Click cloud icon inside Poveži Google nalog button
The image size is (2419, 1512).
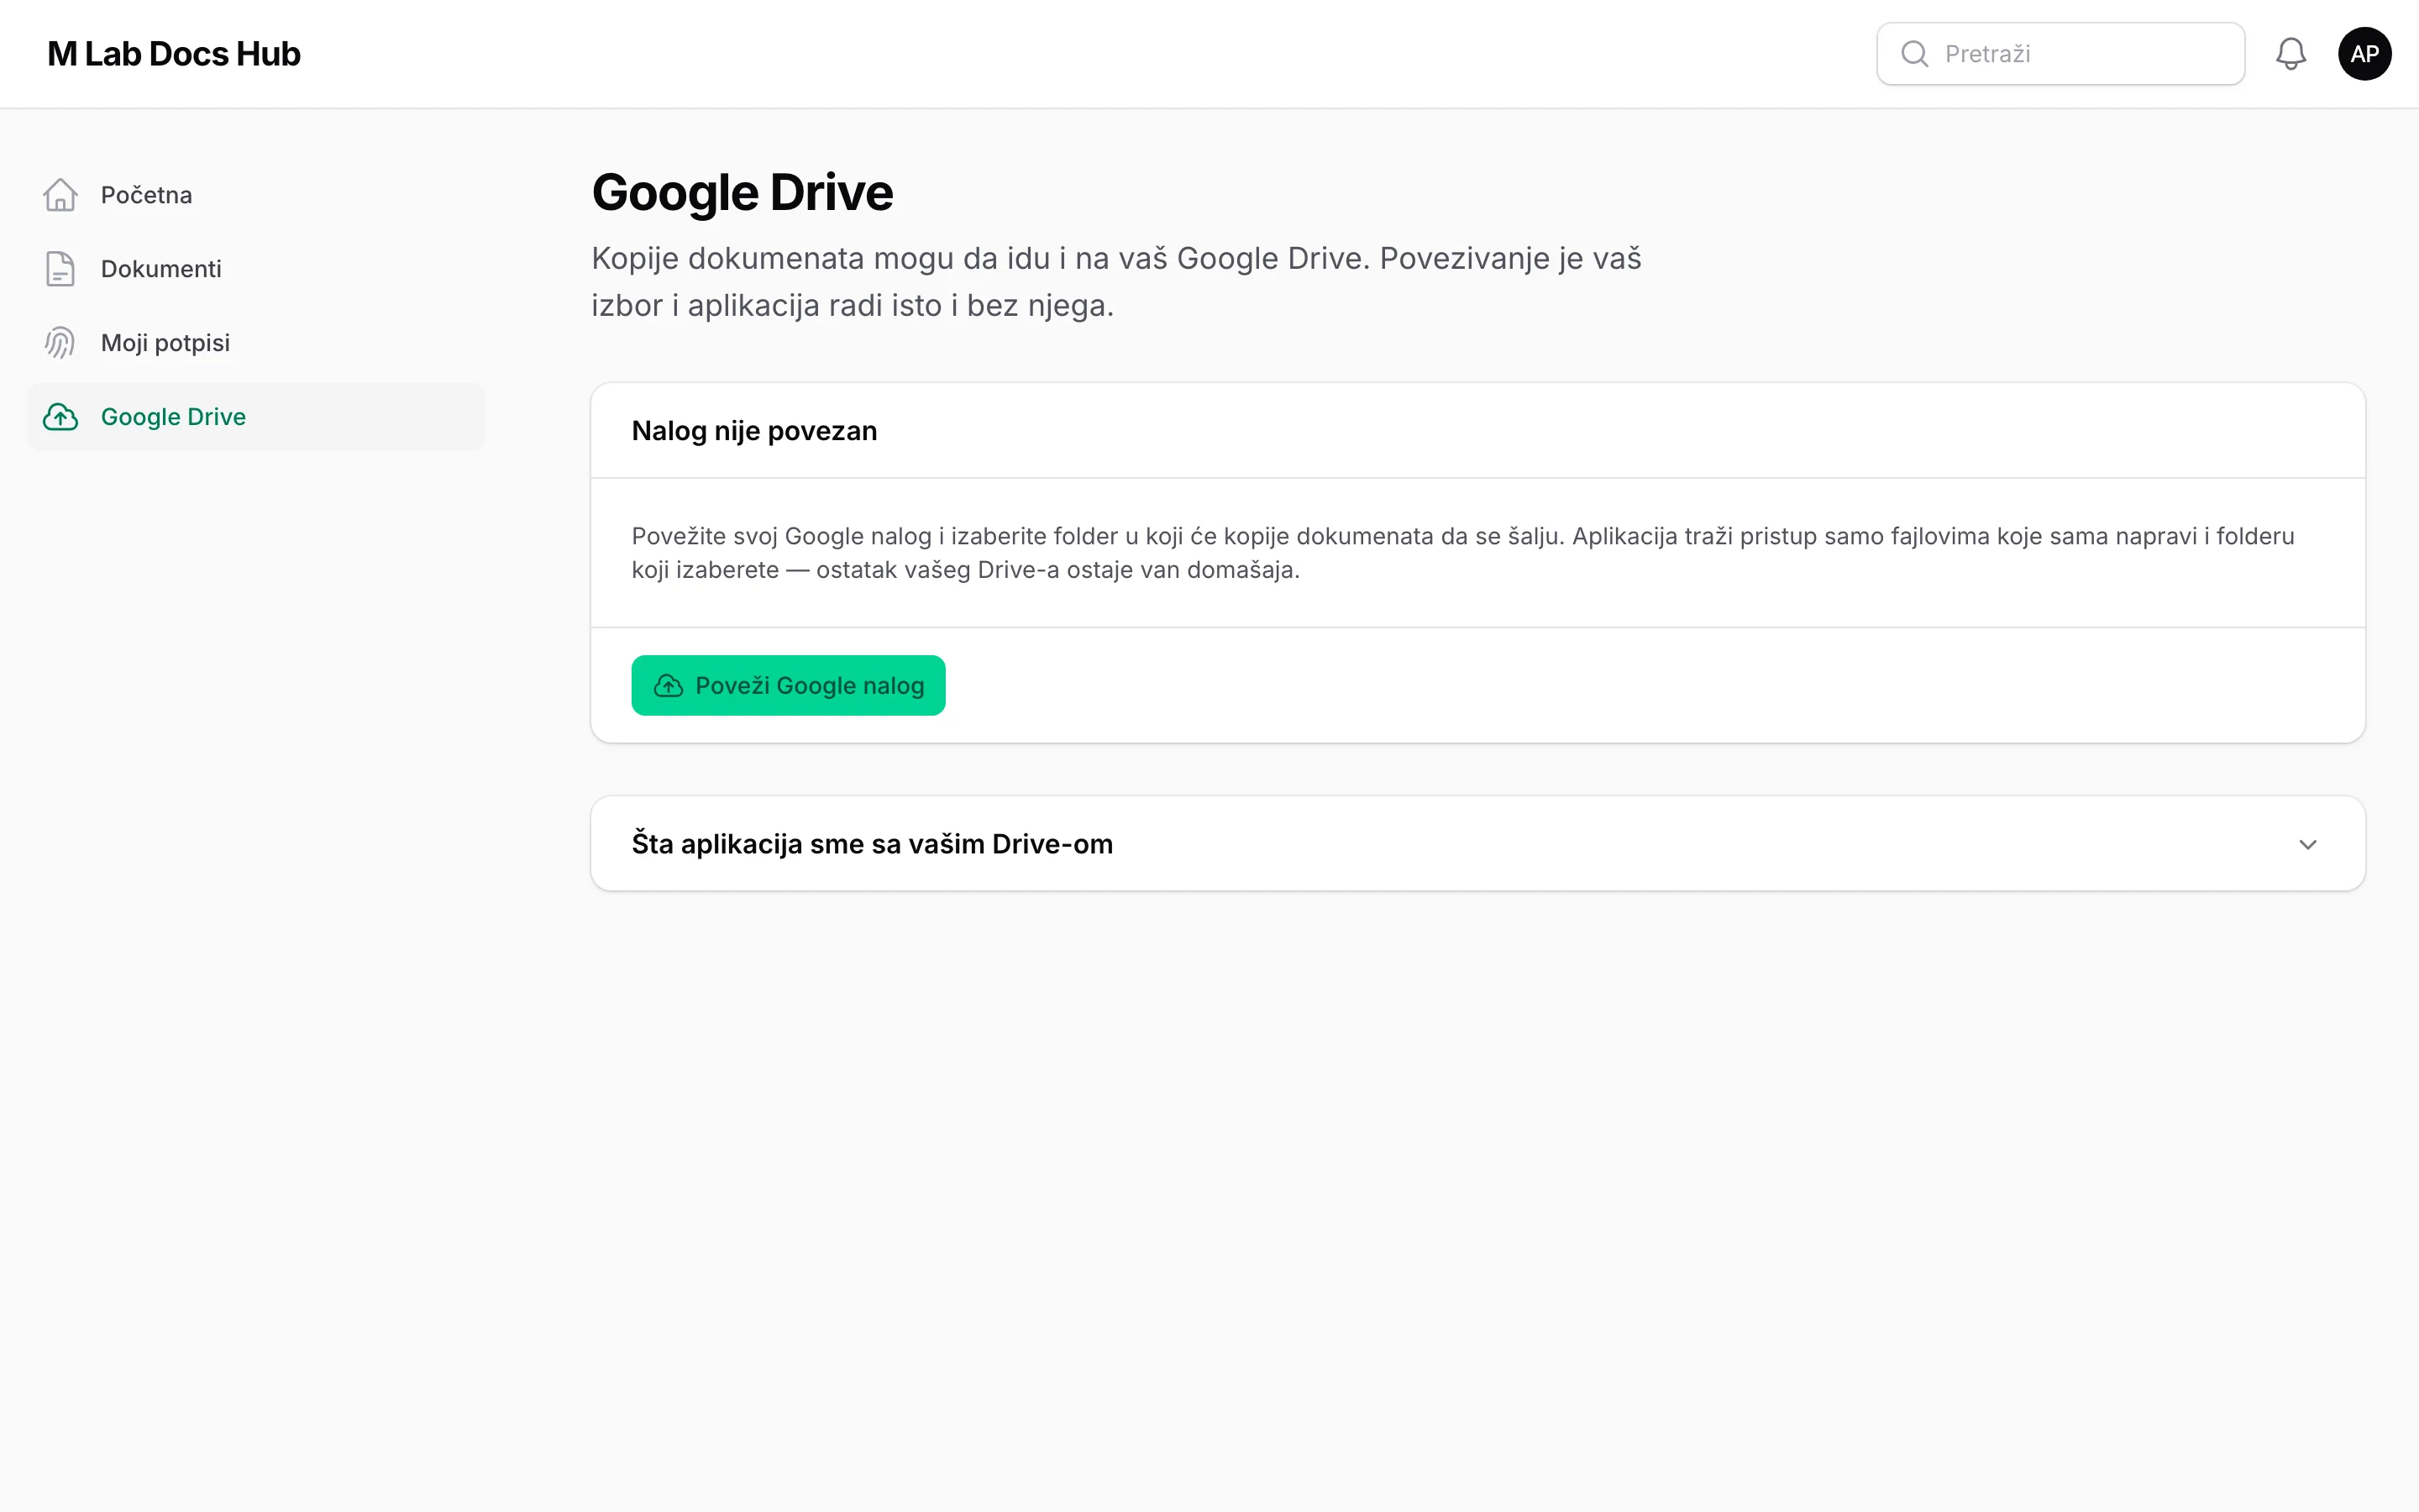668,686
